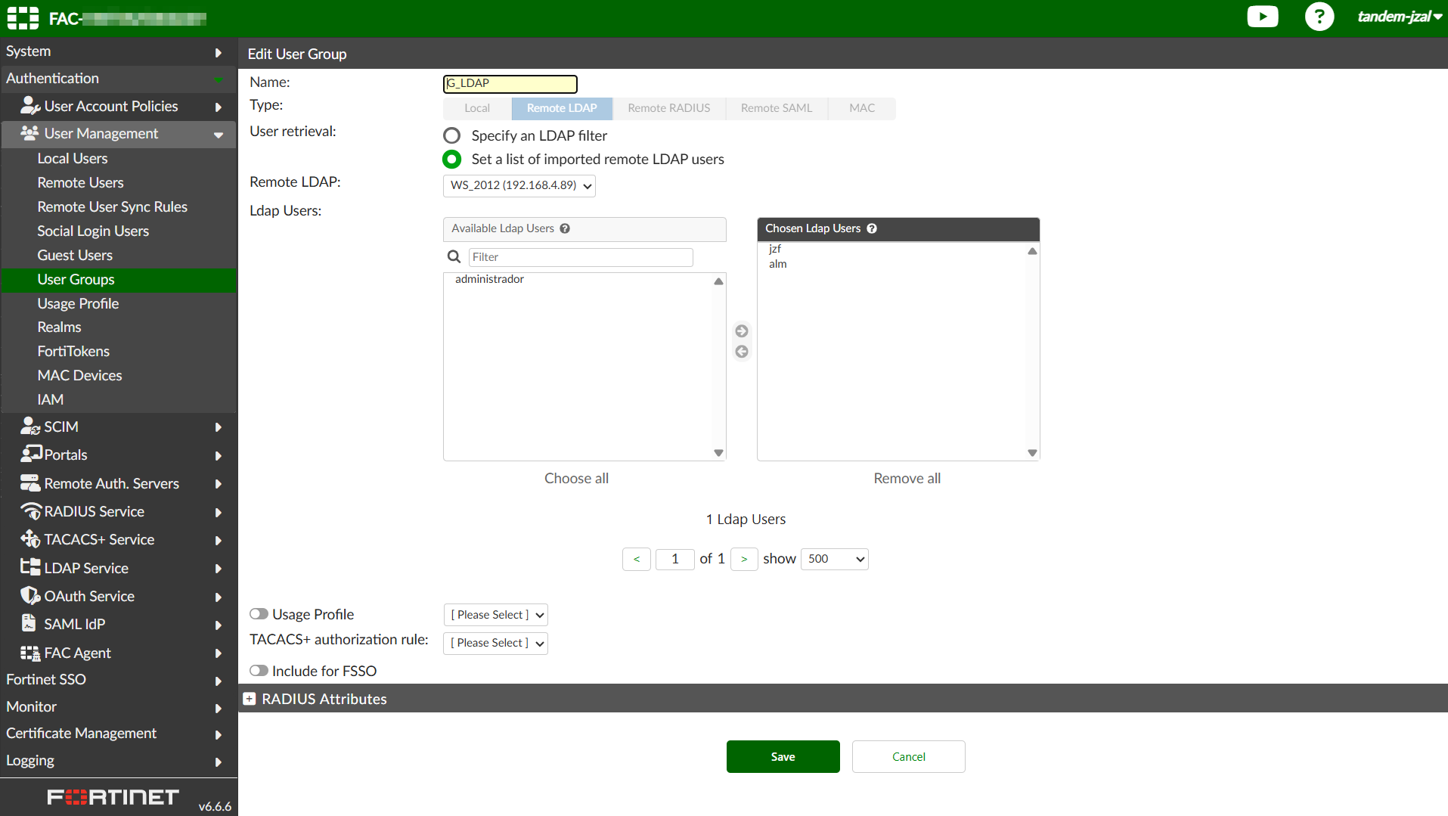Click the Fortinet dashboard logo icon
Screen dimensions: 1448x816
coord(23,17)
